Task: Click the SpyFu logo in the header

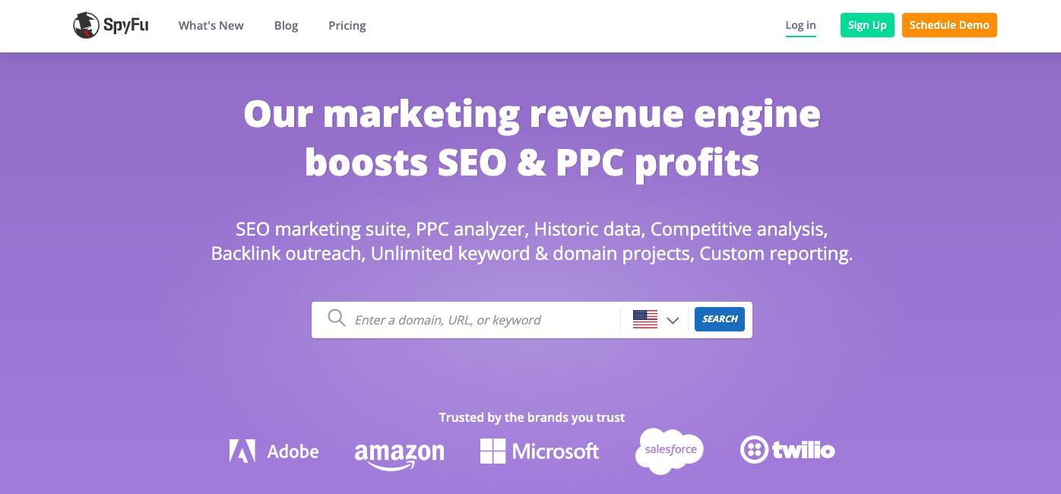Action: coord(111,24)
